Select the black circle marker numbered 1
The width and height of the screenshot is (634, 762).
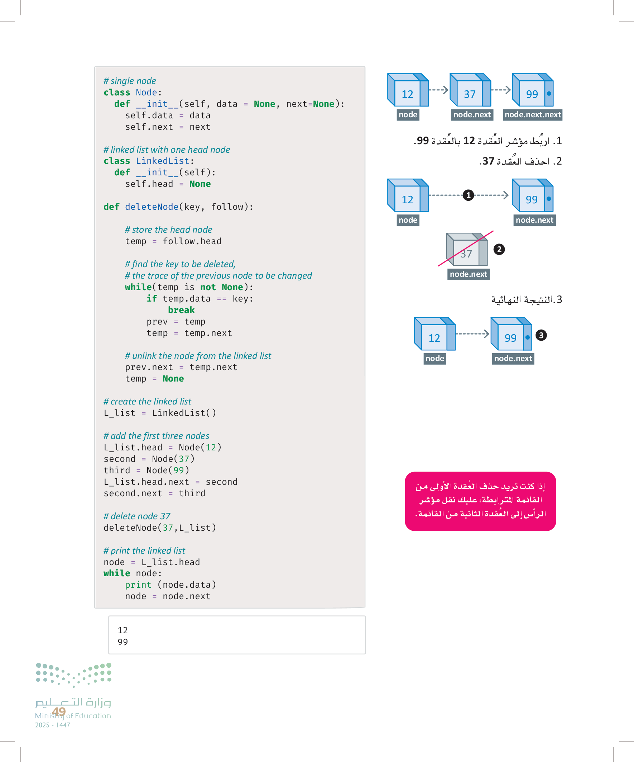click(x=468, y=195)
